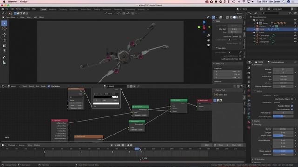Image resolution: width=298 pixels, height=167 pixels.
Task: Open the Particles properties tab
Action: click(x=249, y=105)
